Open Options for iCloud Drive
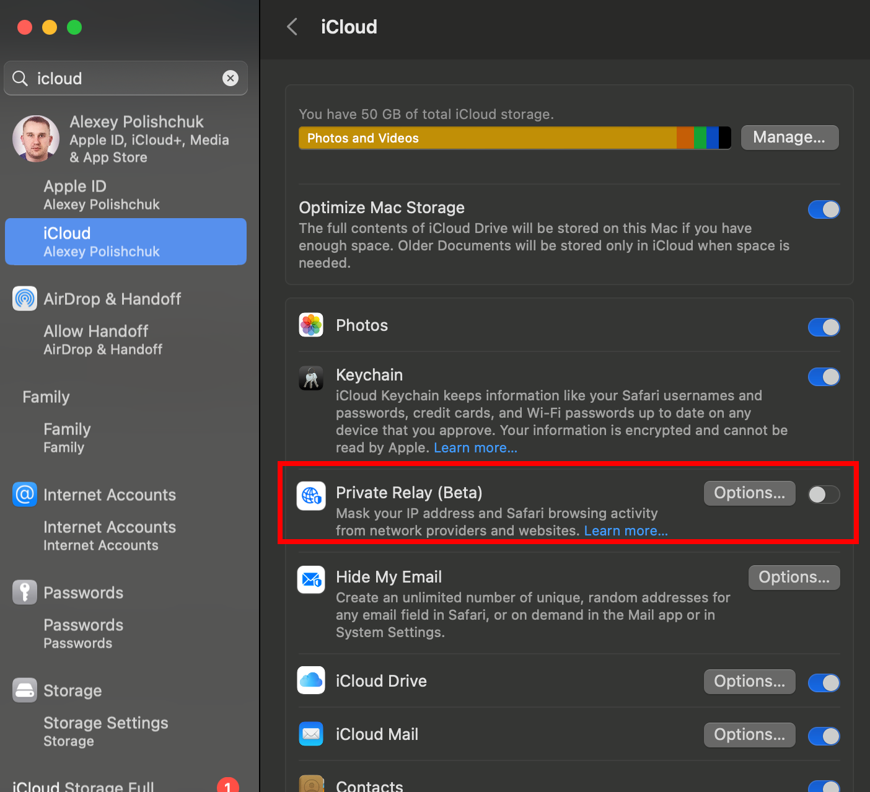The image size is (870, 792). click(749, 681)
